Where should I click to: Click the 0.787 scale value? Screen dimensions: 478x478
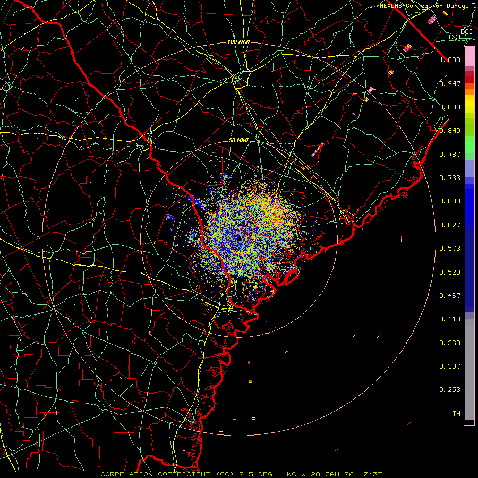point(450,154)
